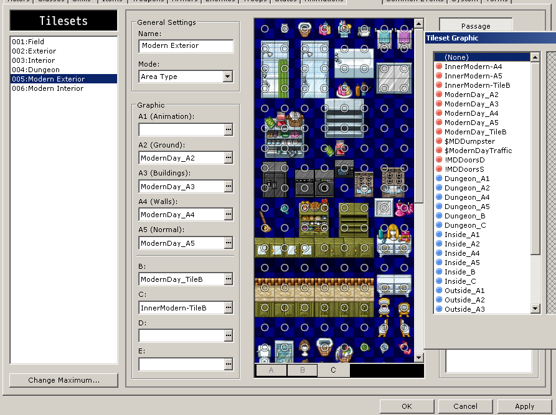This screenshot has width=556, height=415.
Task: Switch to tile tab B
Action: [303, 370]
